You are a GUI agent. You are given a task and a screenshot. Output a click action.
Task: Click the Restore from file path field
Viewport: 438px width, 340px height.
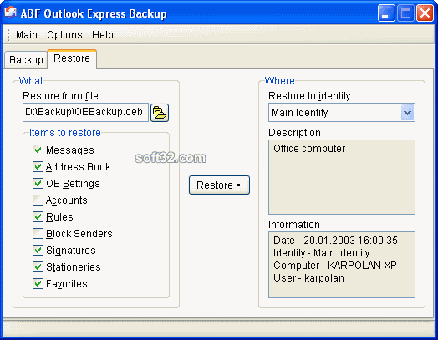85,112
